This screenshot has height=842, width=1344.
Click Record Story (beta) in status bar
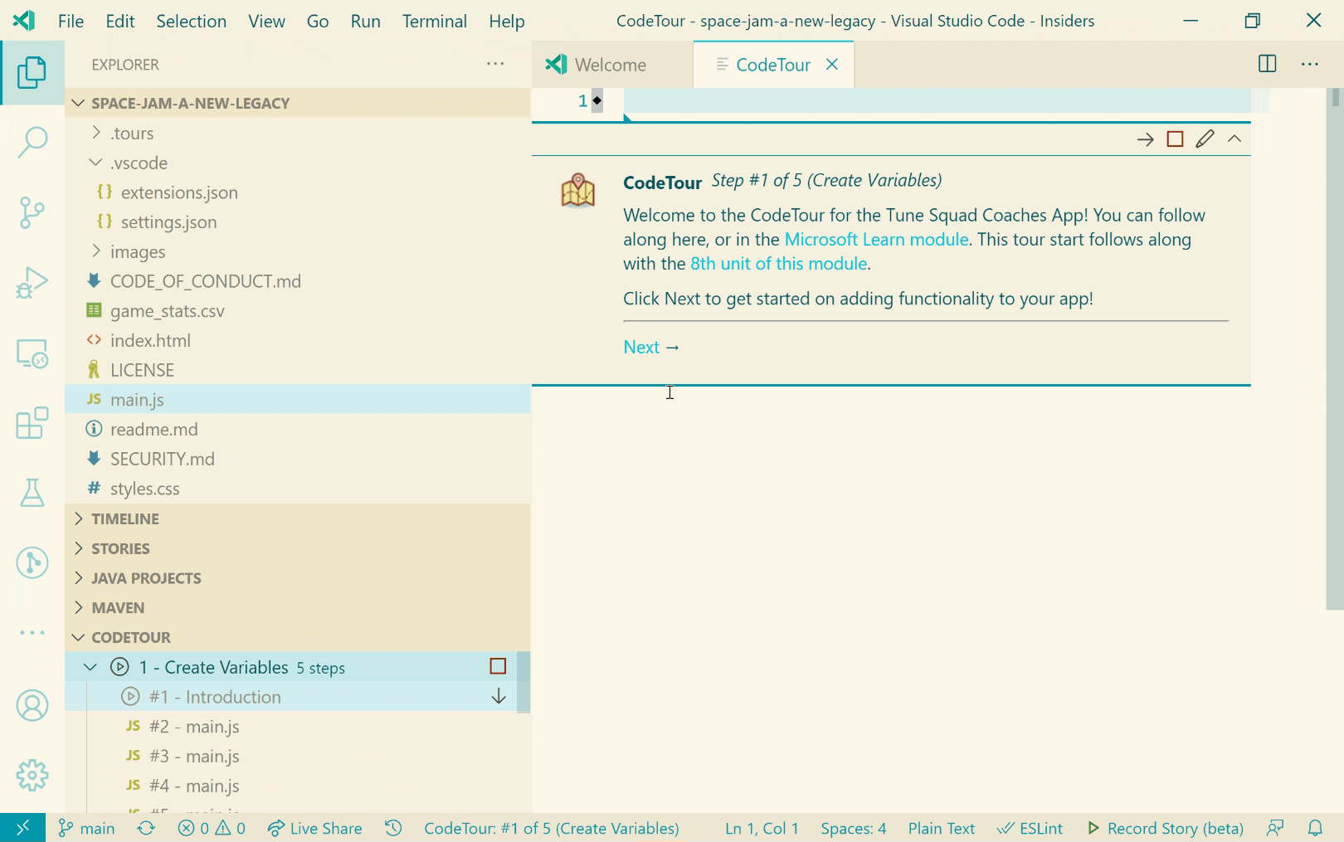point(1165,828)
